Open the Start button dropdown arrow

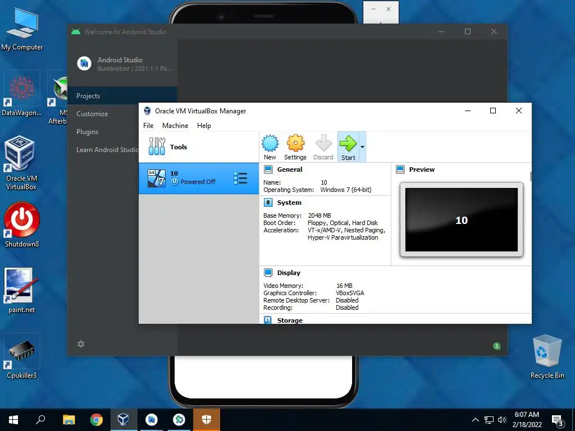[362, 147]
